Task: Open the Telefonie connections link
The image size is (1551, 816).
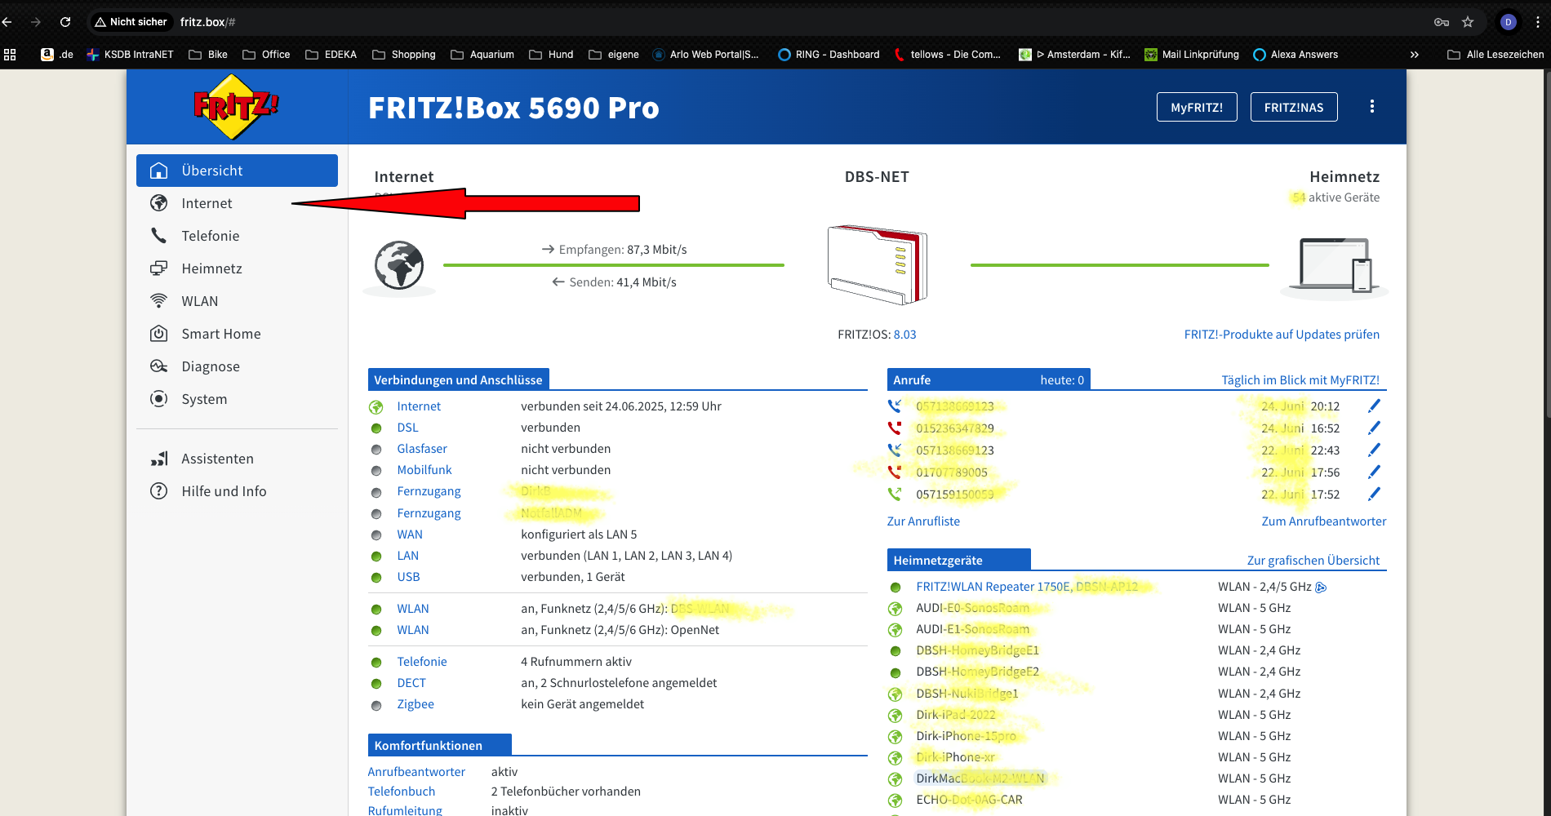Action: pyautogui.click(x=422, y=662)
